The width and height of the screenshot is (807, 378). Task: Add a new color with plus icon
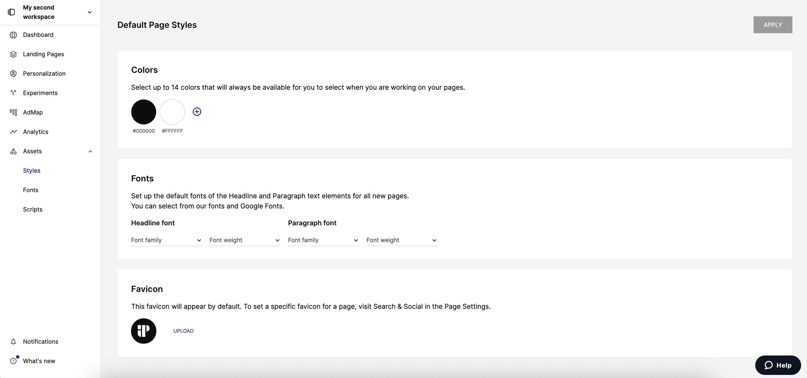coord(197,112)
